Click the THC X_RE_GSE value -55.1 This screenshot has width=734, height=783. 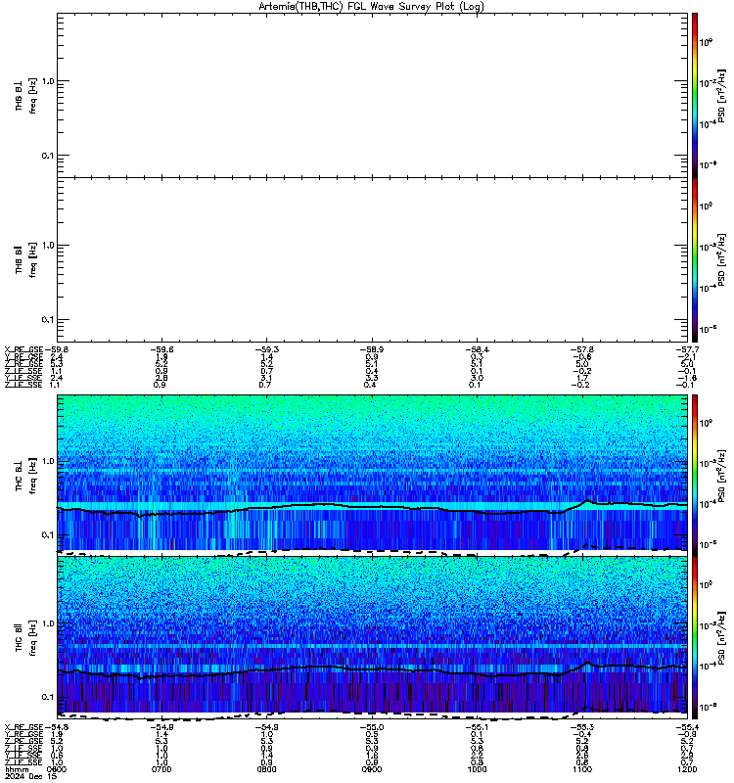(x=477, y=727)
